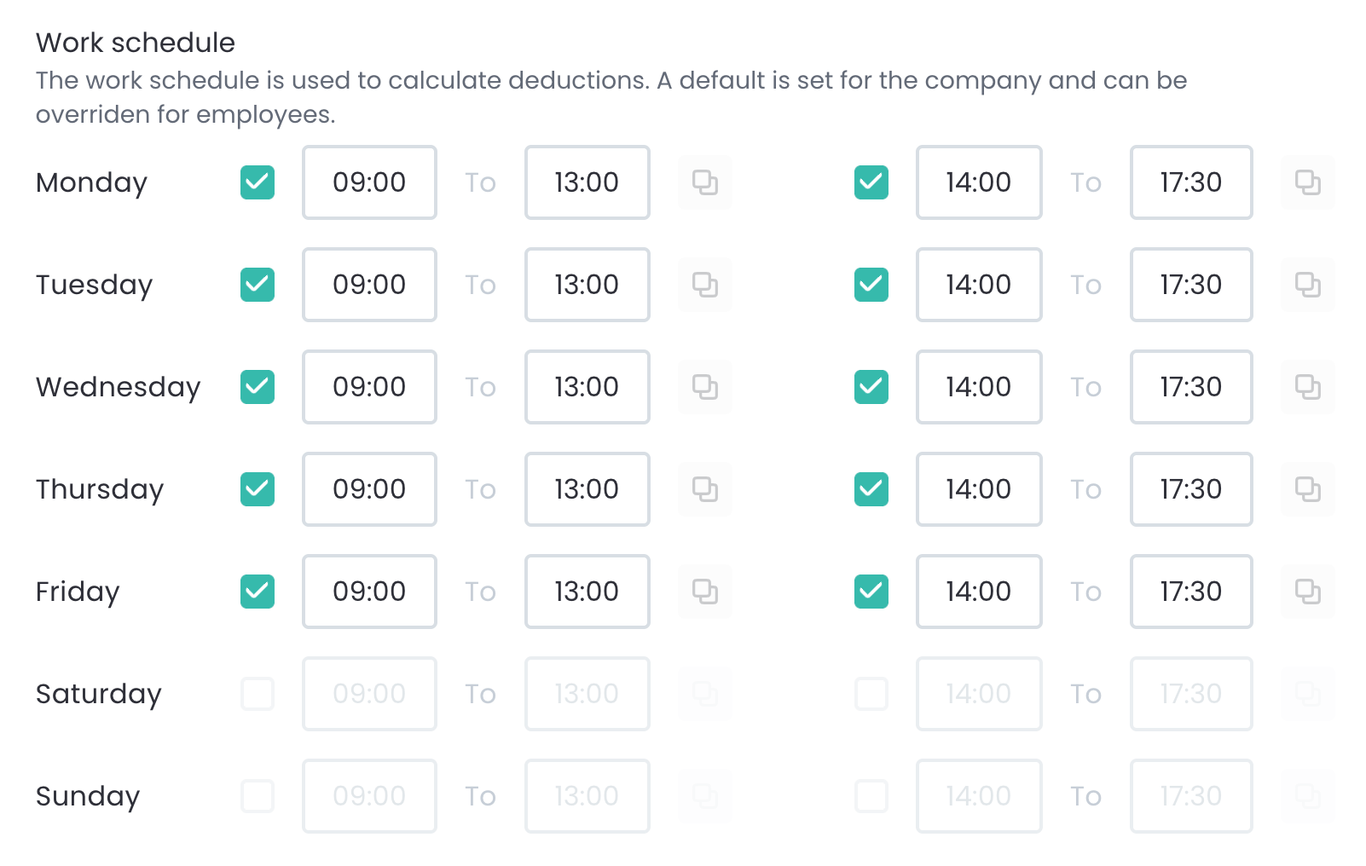
Task: Click Wednesday morning copy icon
Action: (705, 387)
